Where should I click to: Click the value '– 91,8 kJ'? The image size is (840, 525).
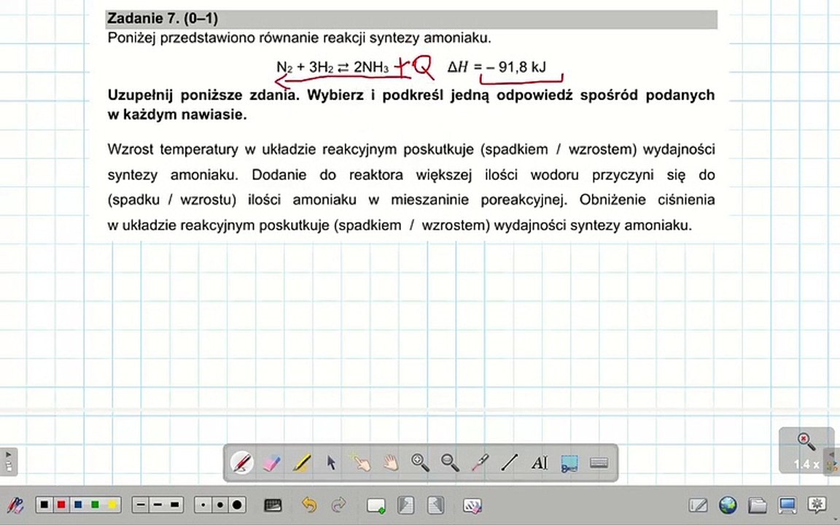(516, 67)
